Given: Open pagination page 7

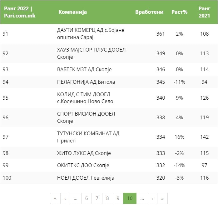Looking at the screenshot, I should 97,198.
